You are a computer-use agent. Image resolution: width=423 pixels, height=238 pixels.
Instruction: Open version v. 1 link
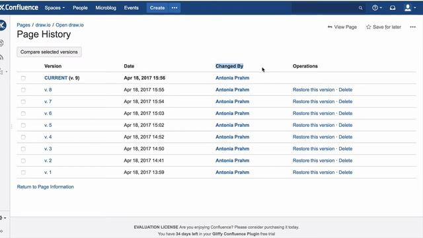[48, 172]
